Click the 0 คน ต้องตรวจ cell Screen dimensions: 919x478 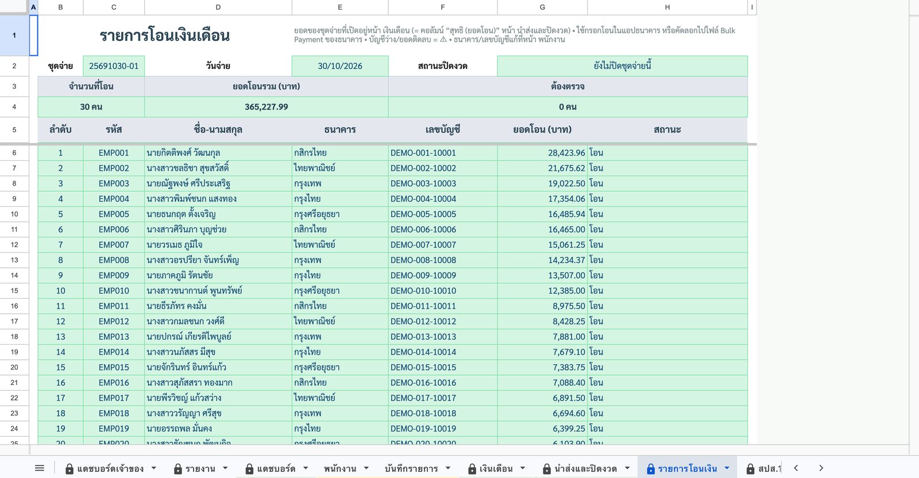(x=568, y=107)
